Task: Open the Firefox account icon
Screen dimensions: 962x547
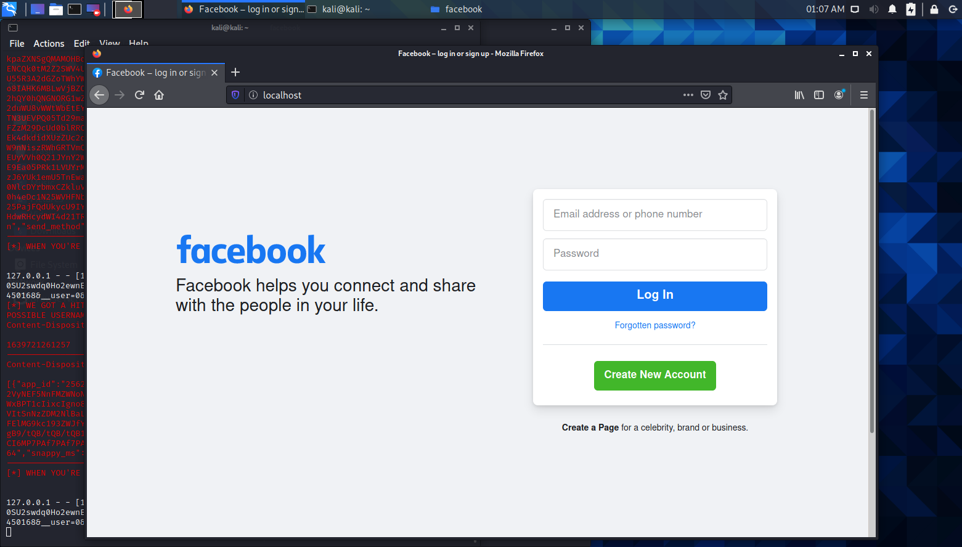Action: point(839,95)
